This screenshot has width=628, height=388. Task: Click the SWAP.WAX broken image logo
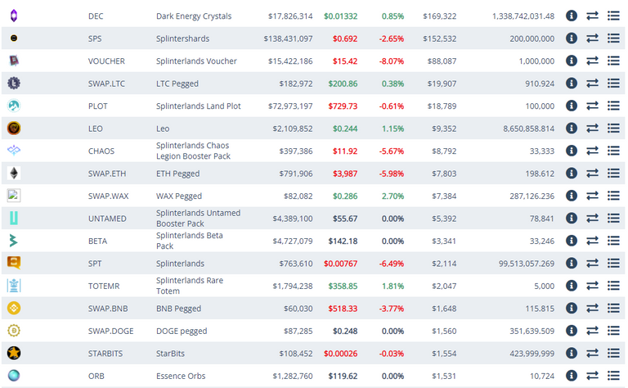[14, 196]
